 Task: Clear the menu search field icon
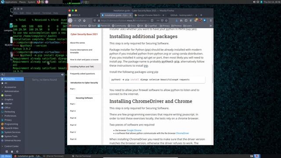click(x=62, y=75)
